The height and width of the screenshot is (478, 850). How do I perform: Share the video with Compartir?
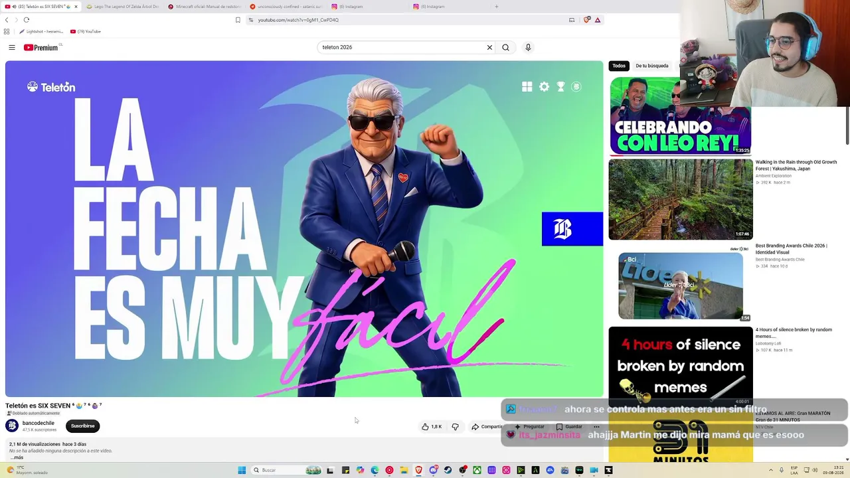[x=487, y=427]
